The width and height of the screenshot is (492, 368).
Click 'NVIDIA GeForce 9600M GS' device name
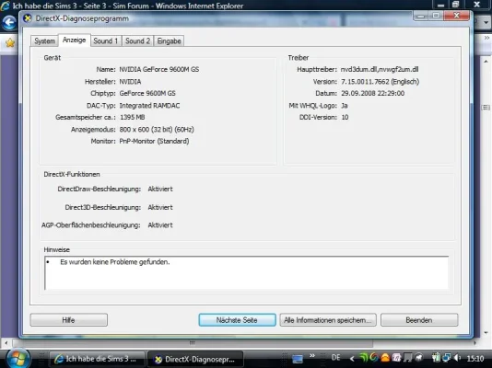[159, 69]
